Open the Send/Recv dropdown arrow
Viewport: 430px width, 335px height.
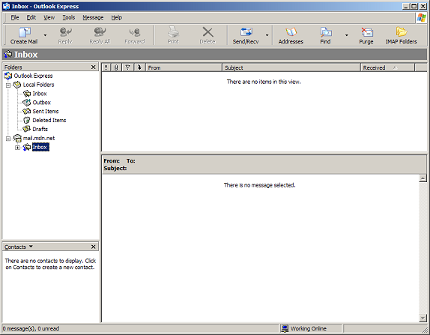coord(267,35)
